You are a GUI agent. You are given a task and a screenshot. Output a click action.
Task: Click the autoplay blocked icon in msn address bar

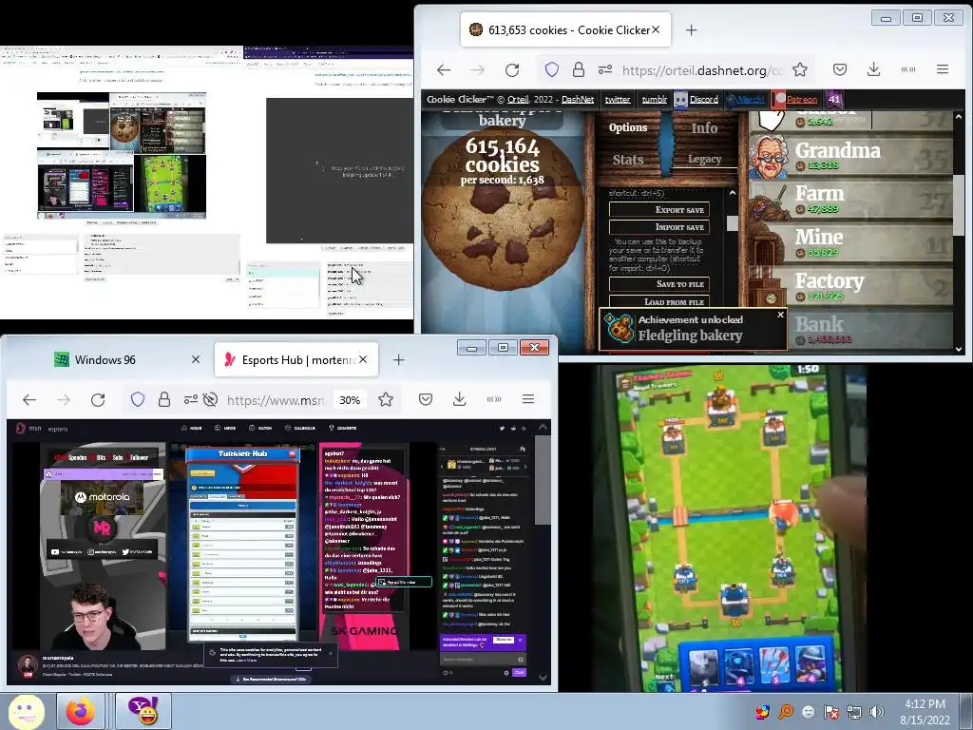point(210,399)
